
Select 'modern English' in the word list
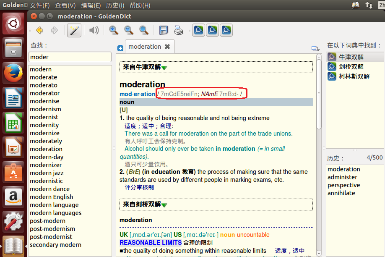[51, 197]
